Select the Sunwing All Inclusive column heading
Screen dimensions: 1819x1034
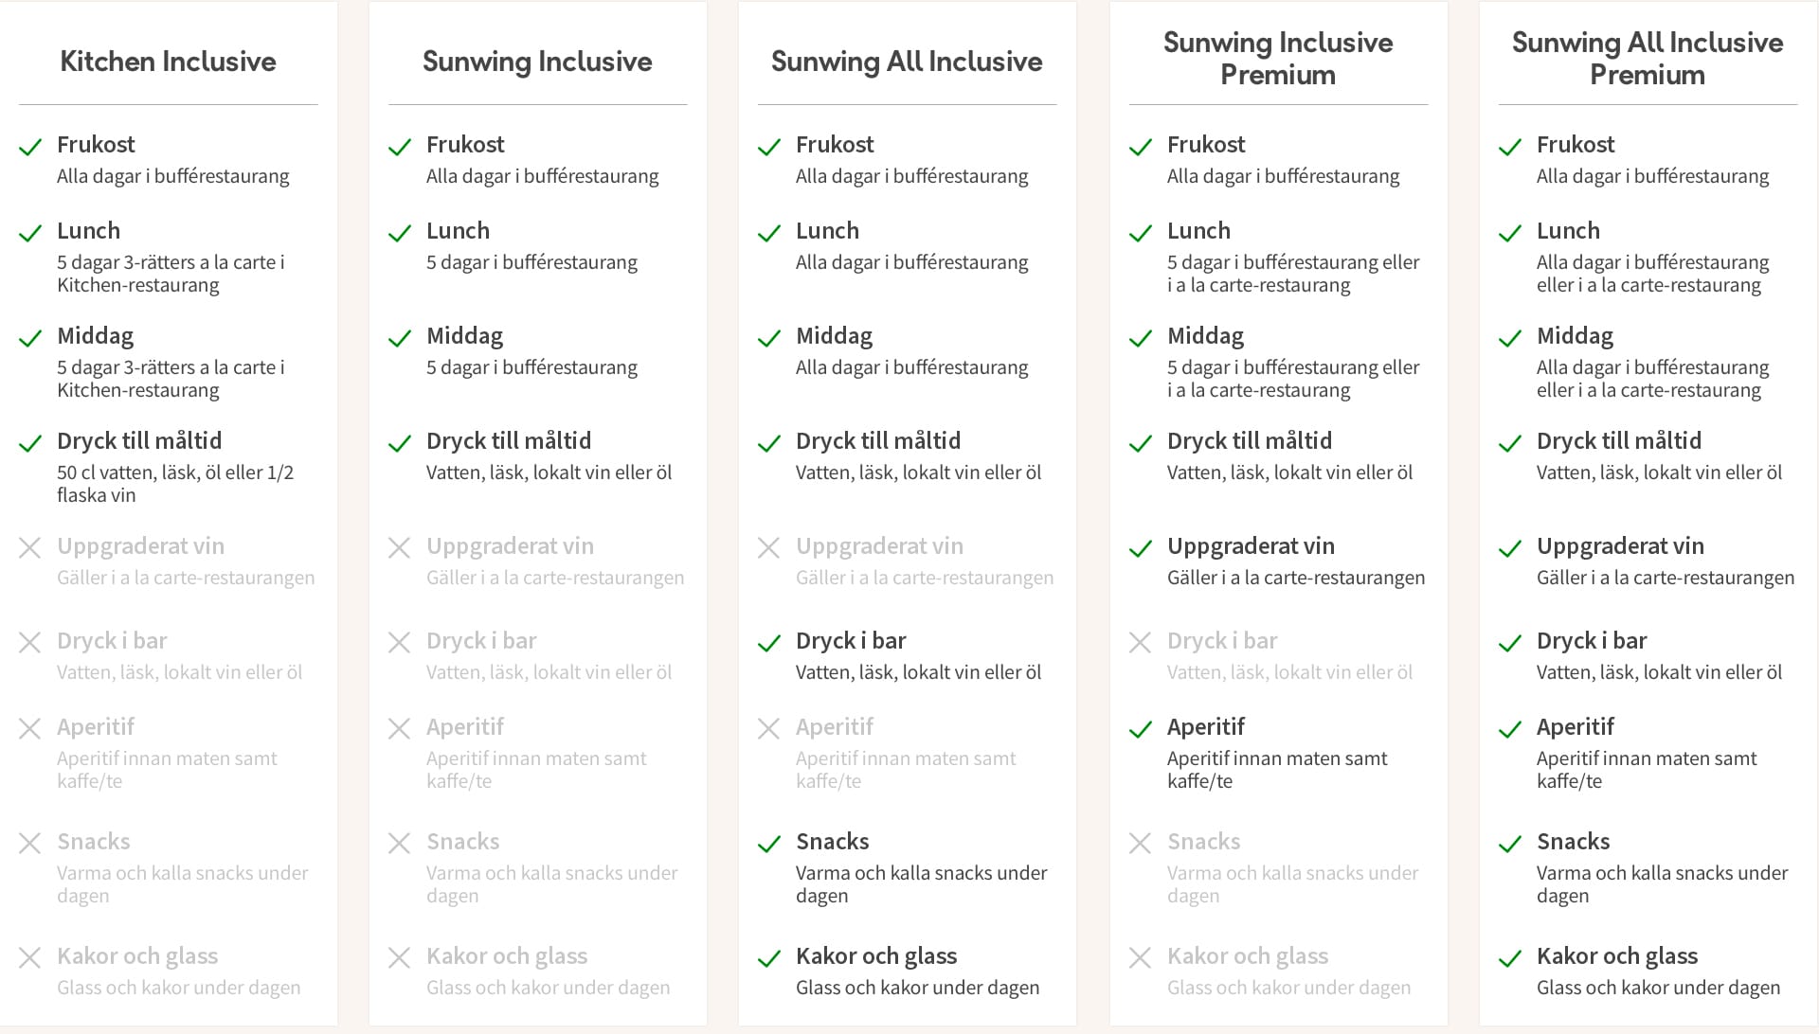coord(907,62)
